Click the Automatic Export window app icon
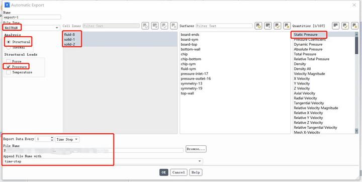The width and height of the screenshot is (362, 182). (7, 5)
